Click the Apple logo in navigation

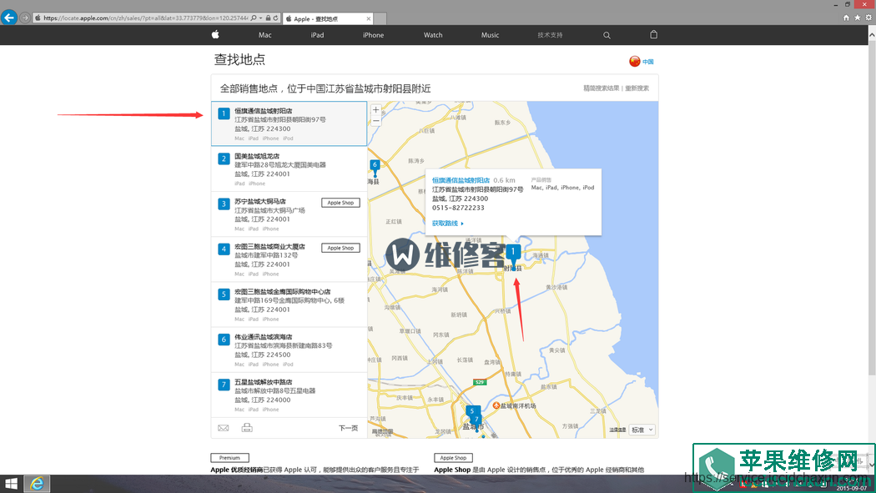(215, 34)
